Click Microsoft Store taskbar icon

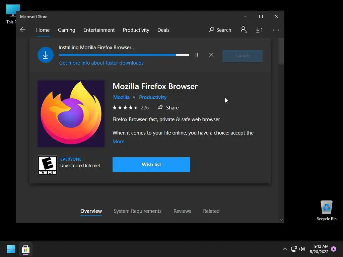pyautogui.click(x=25, y=249)
